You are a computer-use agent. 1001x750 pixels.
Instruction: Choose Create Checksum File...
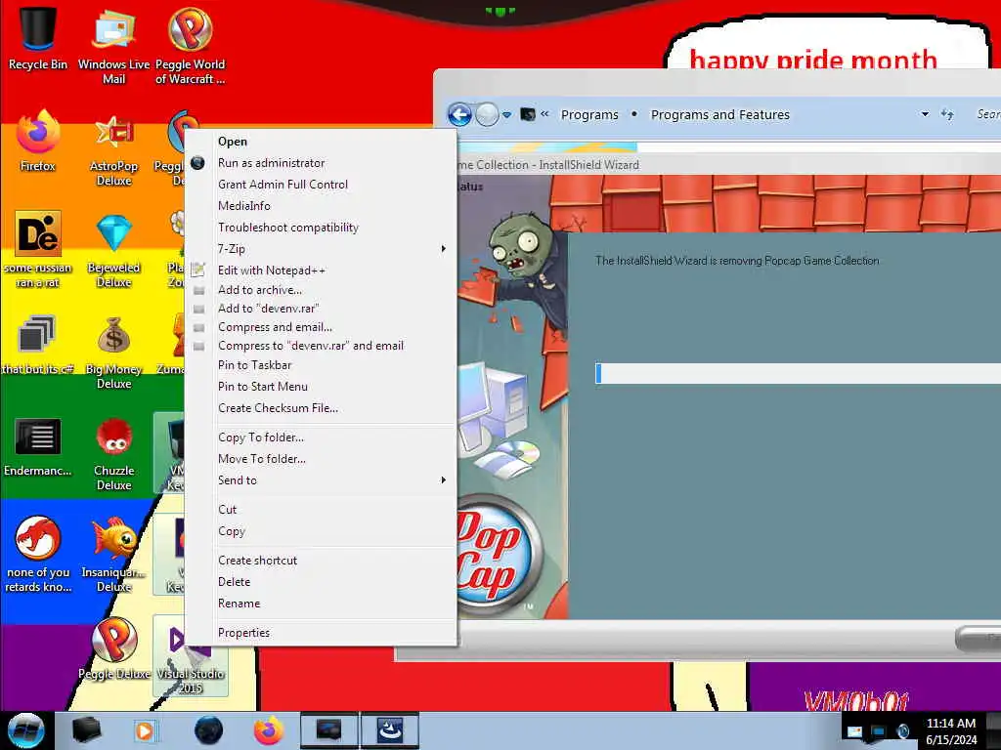coord(278,408)
